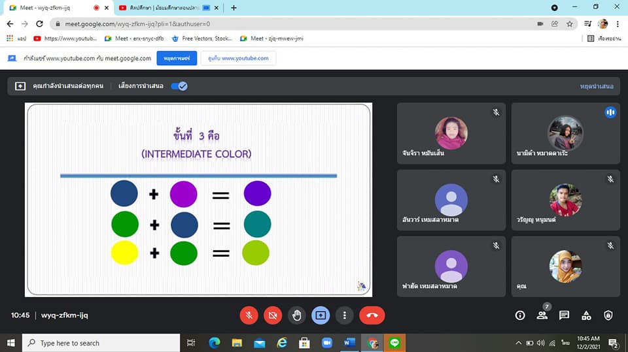This screenshot has height=352, width=628.
Task: Open the chat messages panel
Action: pyautogui.click(x=564, y=315)
